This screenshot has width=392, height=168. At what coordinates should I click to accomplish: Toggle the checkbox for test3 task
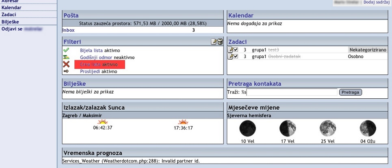[x=236, y=50]
